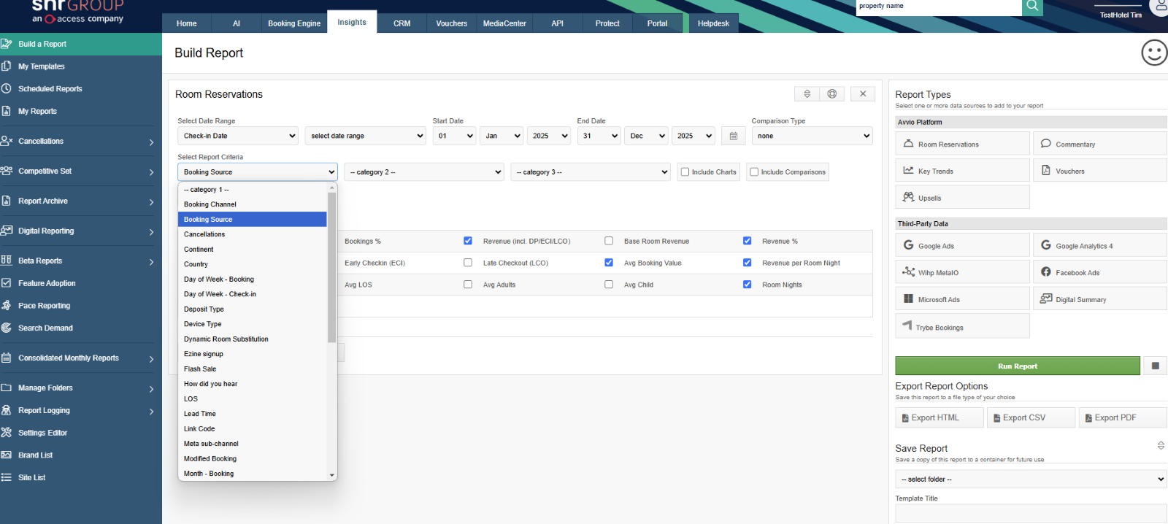Add Vouchers data source
This screenshot has width=1168, height=524.
(1099, 171)
